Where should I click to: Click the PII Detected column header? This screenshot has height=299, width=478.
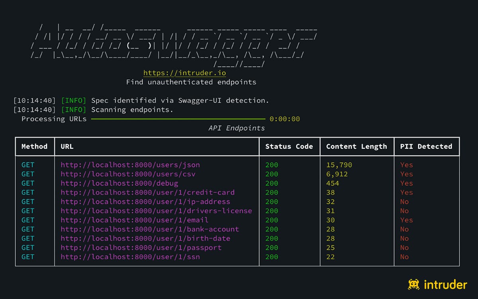click(426, 146)
